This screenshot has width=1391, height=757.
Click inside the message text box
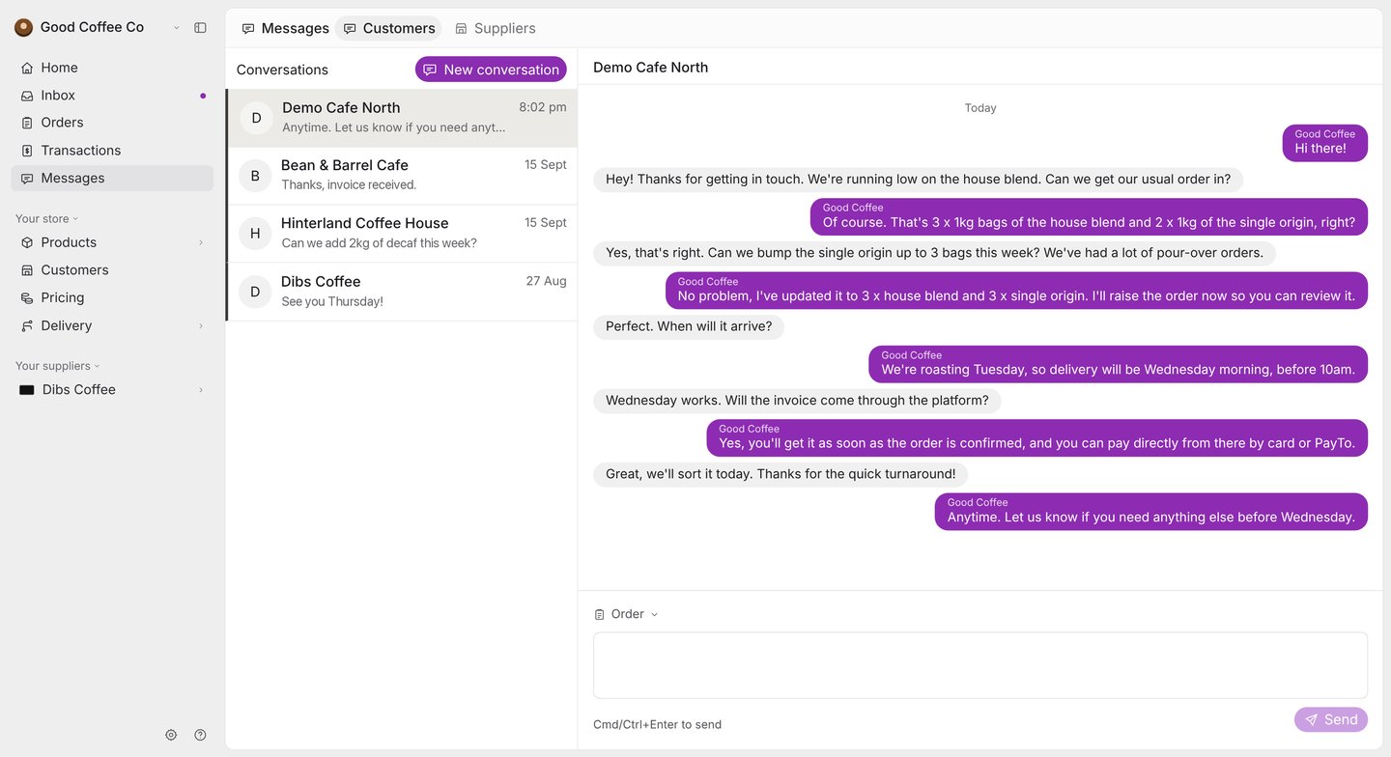(980, 665)
